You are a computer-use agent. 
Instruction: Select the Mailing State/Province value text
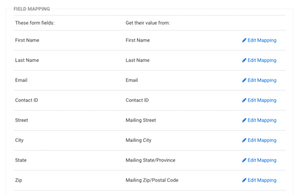coord(150,160)
